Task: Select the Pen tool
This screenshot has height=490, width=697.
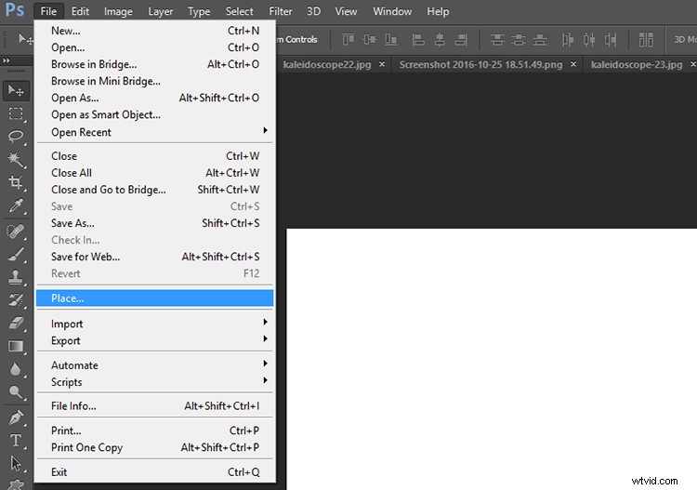Action: (x=16, y=417)
